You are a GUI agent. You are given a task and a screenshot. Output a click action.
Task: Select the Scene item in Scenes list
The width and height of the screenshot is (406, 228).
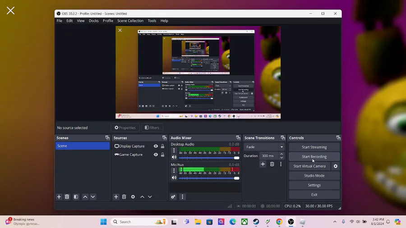tap(83, 146)
